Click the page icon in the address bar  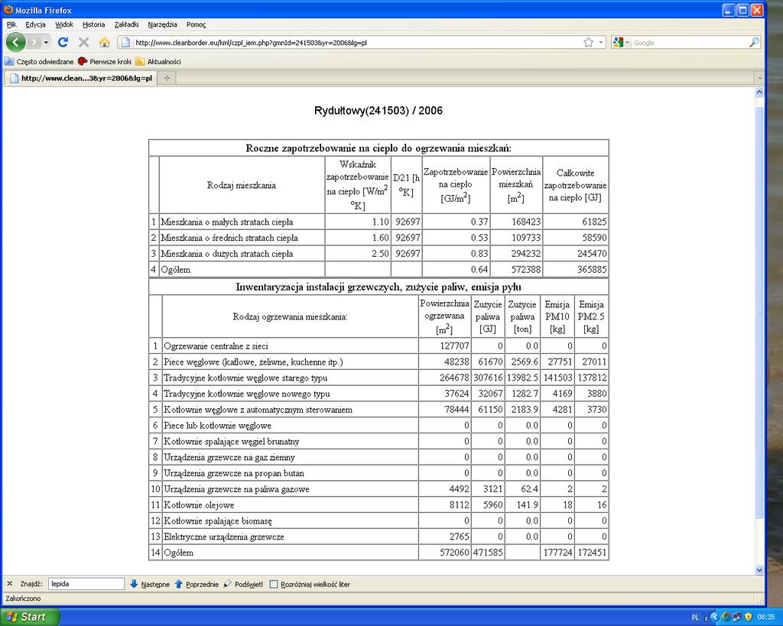pyautogui.click(x=125, y=43)
